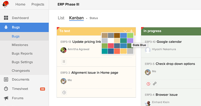The width and height of the screenshot is (201, 106).
Task: Click Amritha Agrawal's avatar thumbnail
Action: click(x=64, y=50)
